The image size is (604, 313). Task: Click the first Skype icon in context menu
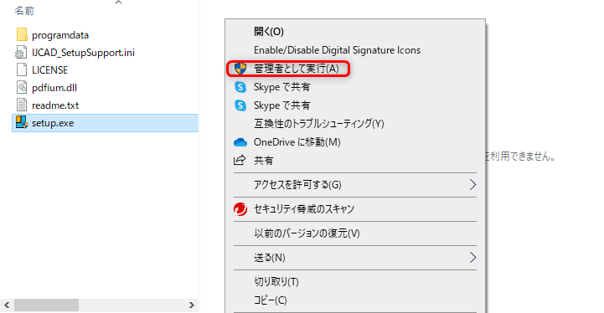pos(240,87)
